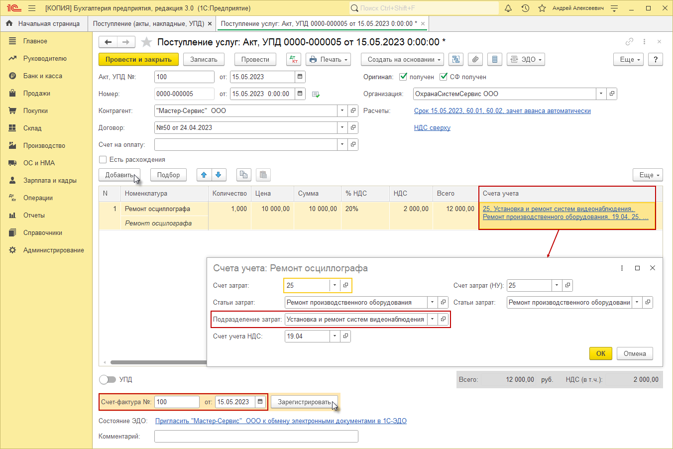The height and width of the screenshot is (449, 673).
Task: Click Провести и закрыть button
Action: 138,59
